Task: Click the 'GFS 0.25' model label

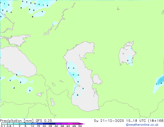Action: tap(44, 121)
